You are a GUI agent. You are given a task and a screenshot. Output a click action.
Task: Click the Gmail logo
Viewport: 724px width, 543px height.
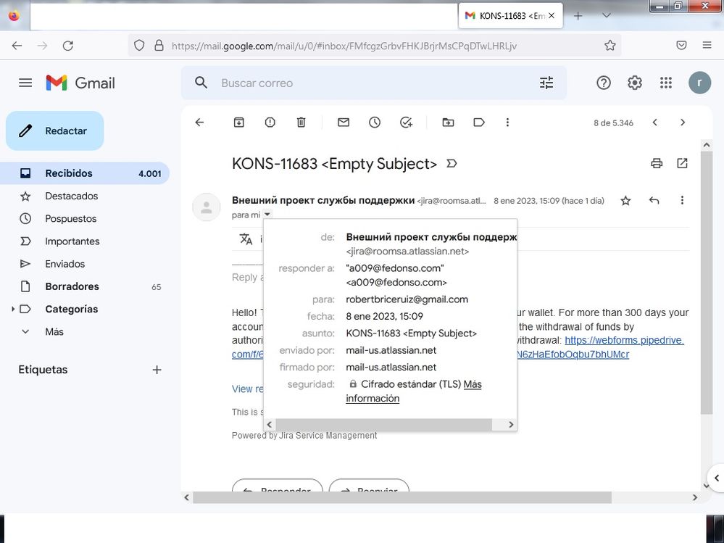(80, 83)
